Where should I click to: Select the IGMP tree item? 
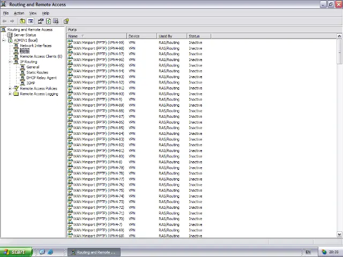(31, 83)
